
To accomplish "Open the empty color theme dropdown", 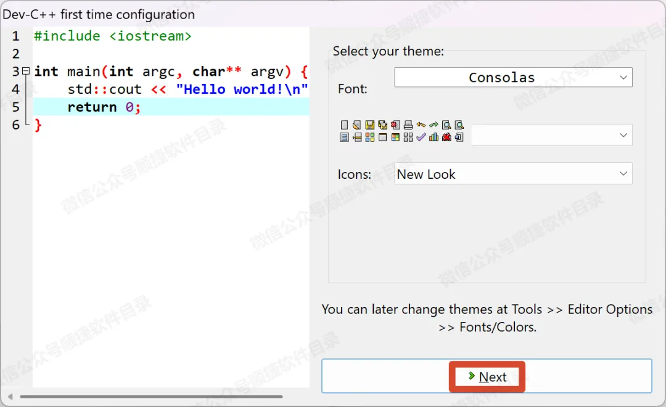I will pyautogui.click(x=552, y=135).
